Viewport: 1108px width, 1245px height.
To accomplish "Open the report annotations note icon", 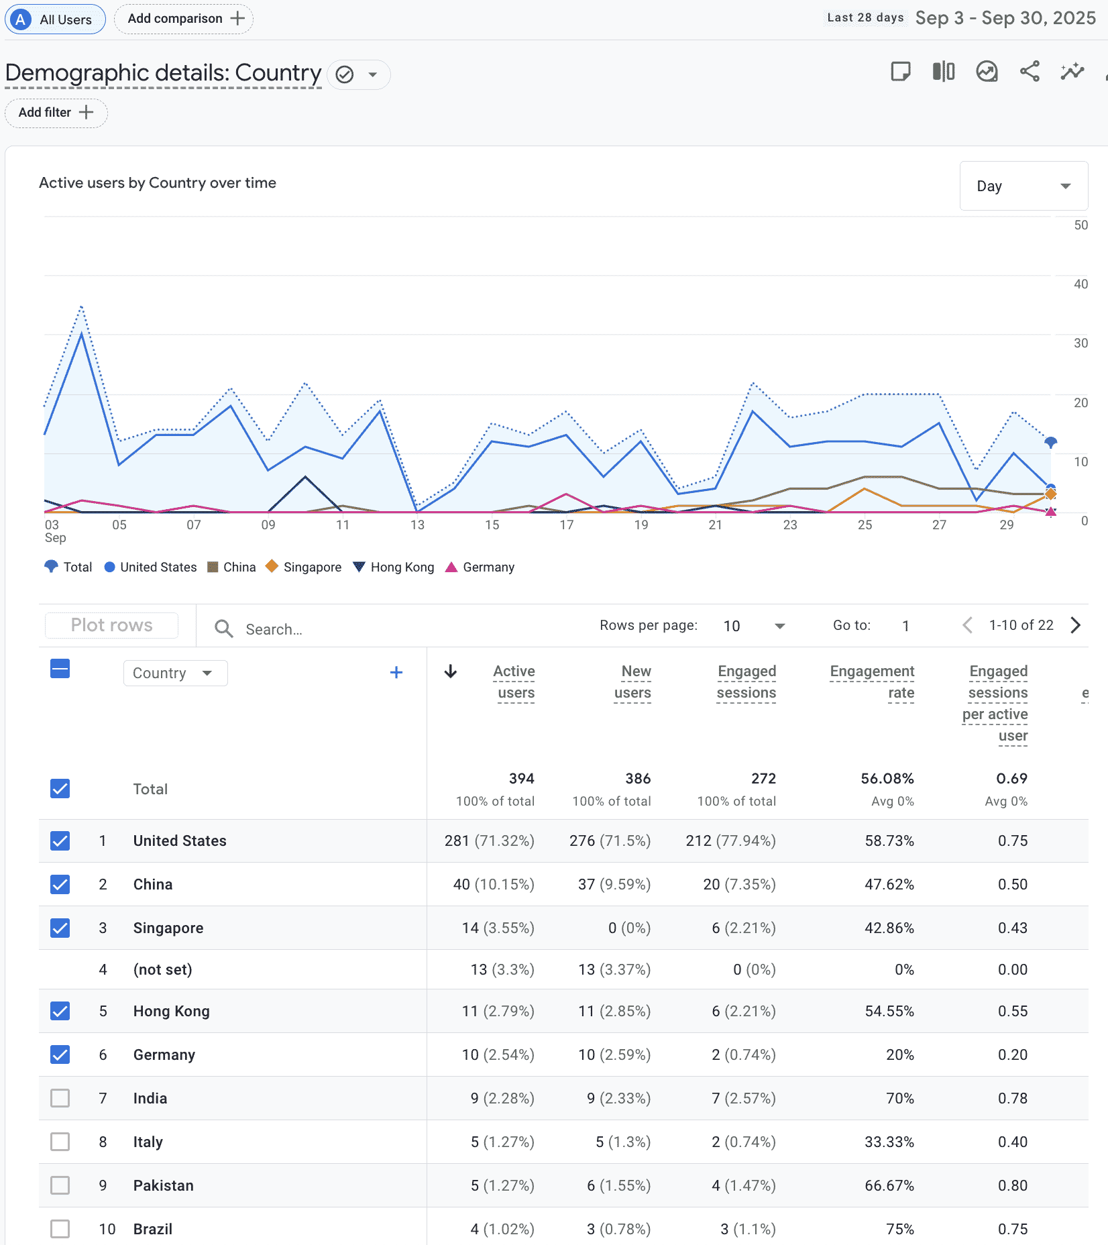I will pyautogui.click(x=900, y=71).
